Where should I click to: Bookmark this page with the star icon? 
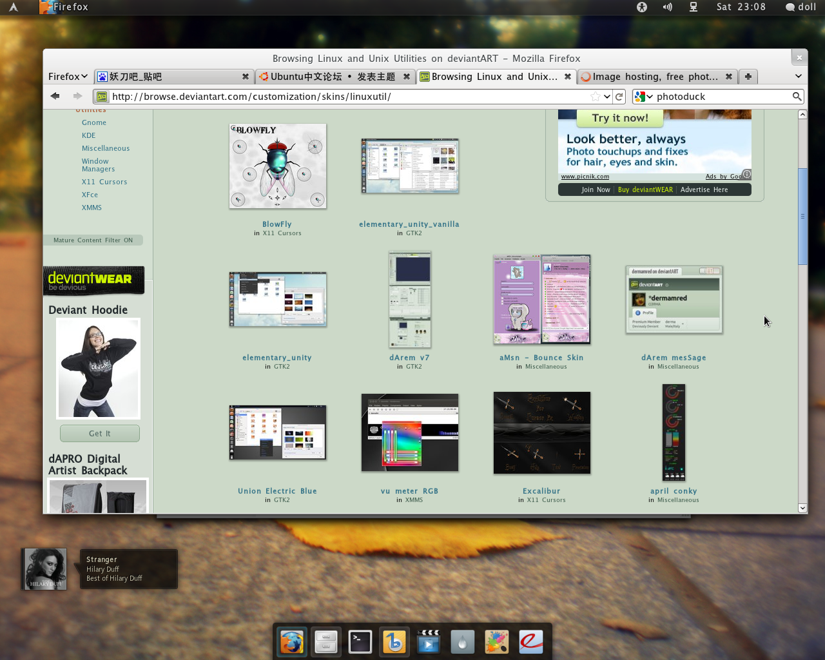596,97
